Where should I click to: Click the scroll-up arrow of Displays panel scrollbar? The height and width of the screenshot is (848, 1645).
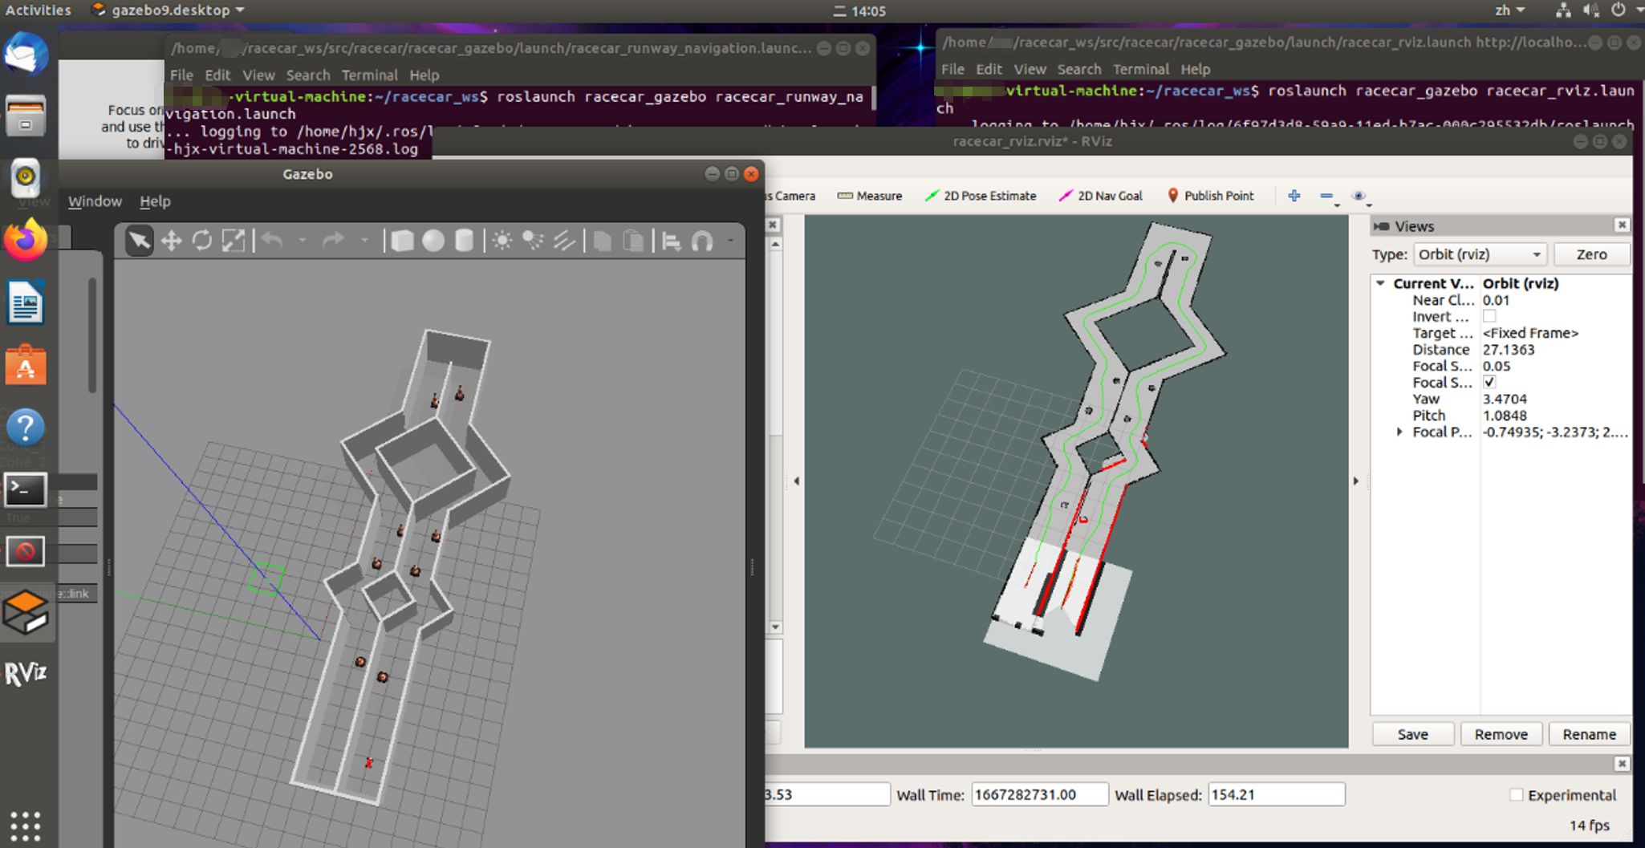point(775,245)
